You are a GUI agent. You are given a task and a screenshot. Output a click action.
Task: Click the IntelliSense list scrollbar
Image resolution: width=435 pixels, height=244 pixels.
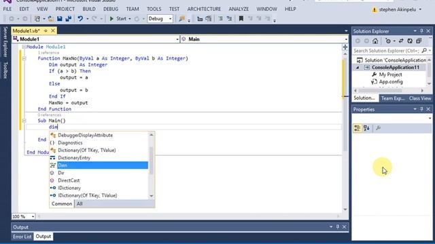pos(151,161)
